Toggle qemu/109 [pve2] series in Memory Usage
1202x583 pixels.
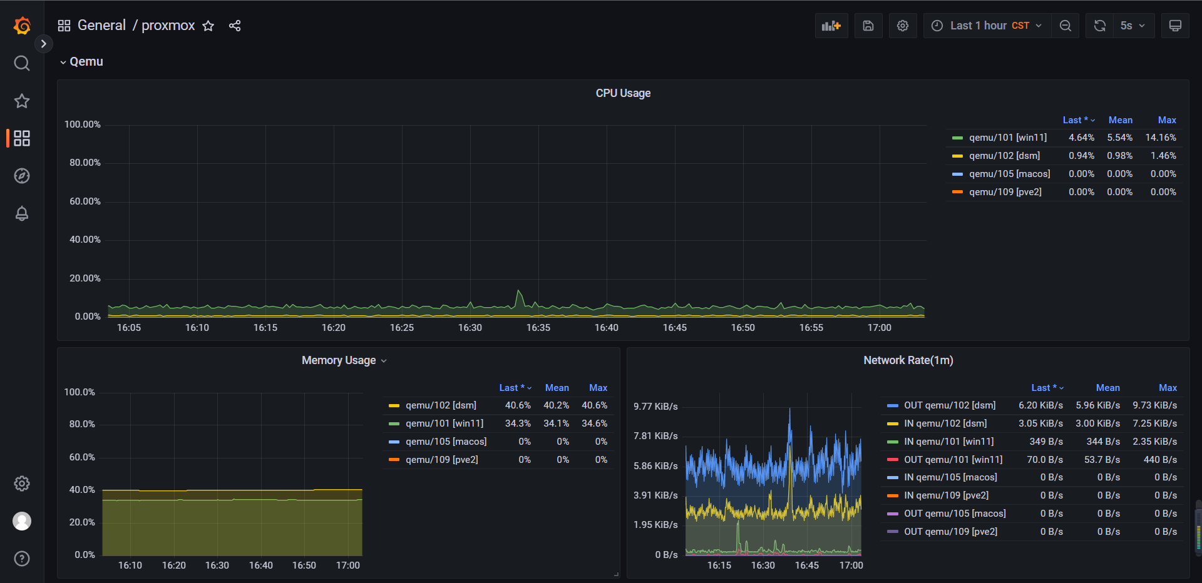pyautogui.click(x=441, y=460)
